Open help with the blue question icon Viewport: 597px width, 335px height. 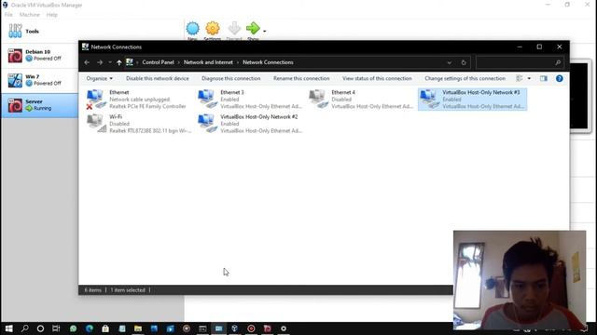point(560,78)
